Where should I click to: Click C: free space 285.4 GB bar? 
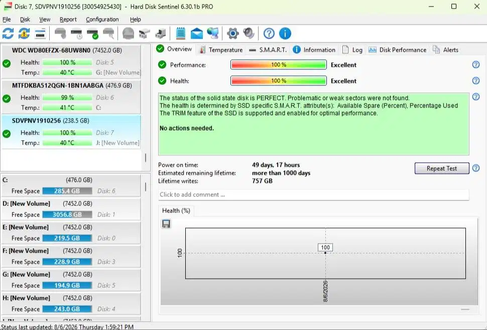coord(67,191)
